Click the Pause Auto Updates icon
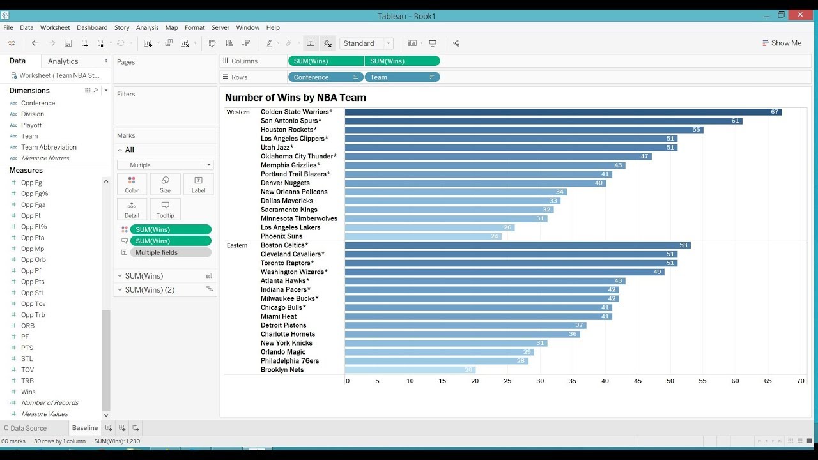Image resolution: width=818 pixels, height=460 pixels. pyautogui.click(x=100, y=43)
